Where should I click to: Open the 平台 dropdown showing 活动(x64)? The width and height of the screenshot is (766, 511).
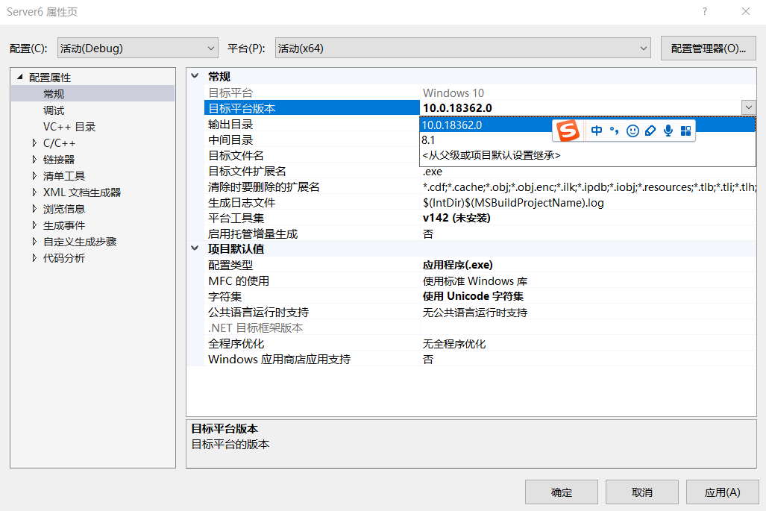643,48
